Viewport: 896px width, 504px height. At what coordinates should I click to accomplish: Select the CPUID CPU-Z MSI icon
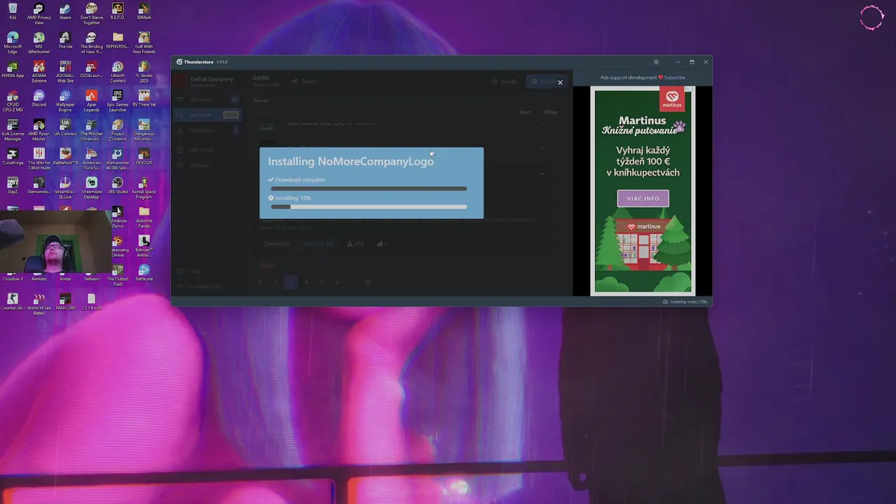tap(13, 101)
